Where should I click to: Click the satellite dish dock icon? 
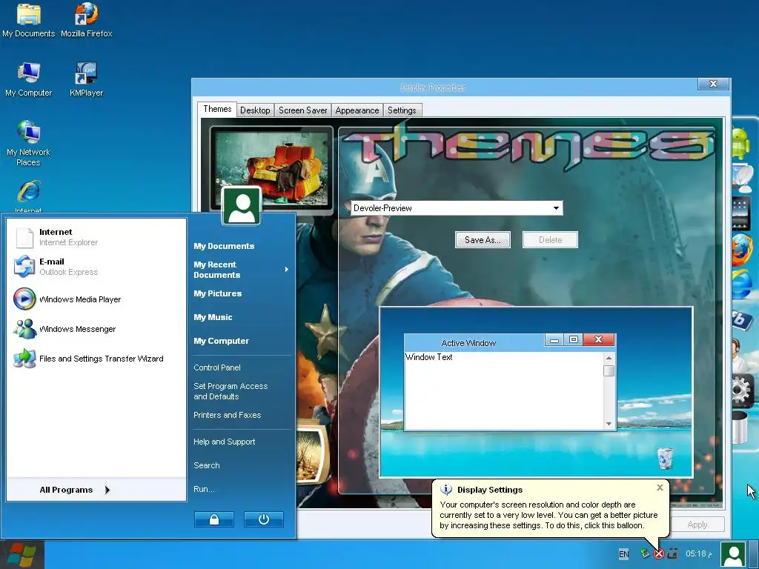pyautogui.click(x=743, y=178)
